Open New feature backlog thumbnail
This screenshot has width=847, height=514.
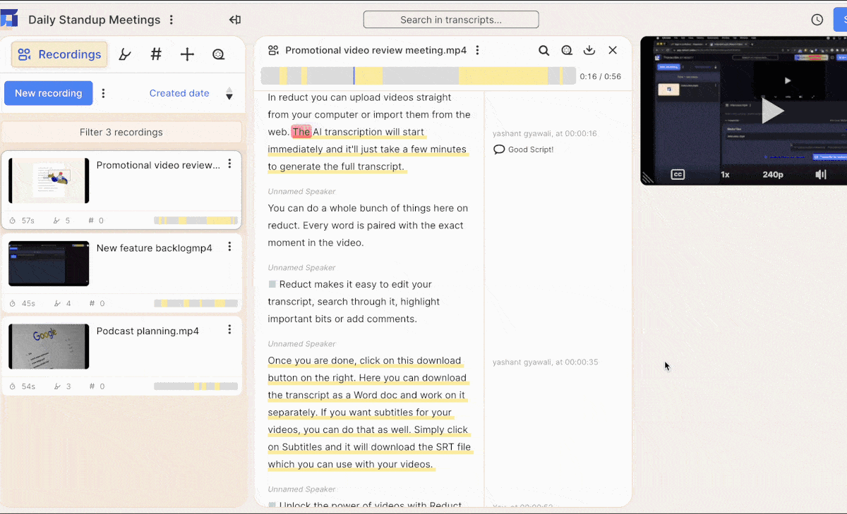[49, 264]
